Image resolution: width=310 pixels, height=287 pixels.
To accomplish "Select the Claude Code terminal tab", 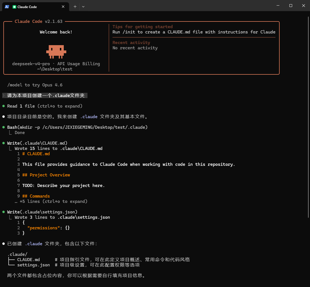I will tap(36, 7).
